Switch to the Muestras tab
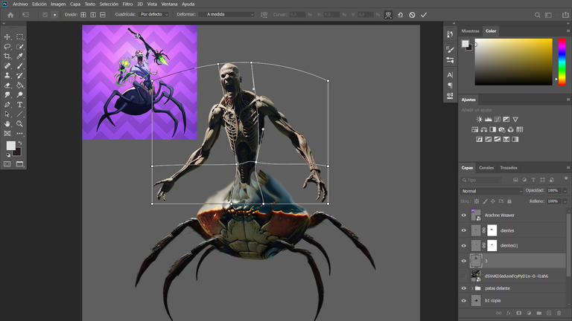The image size is (572, 321). point(470,31)
